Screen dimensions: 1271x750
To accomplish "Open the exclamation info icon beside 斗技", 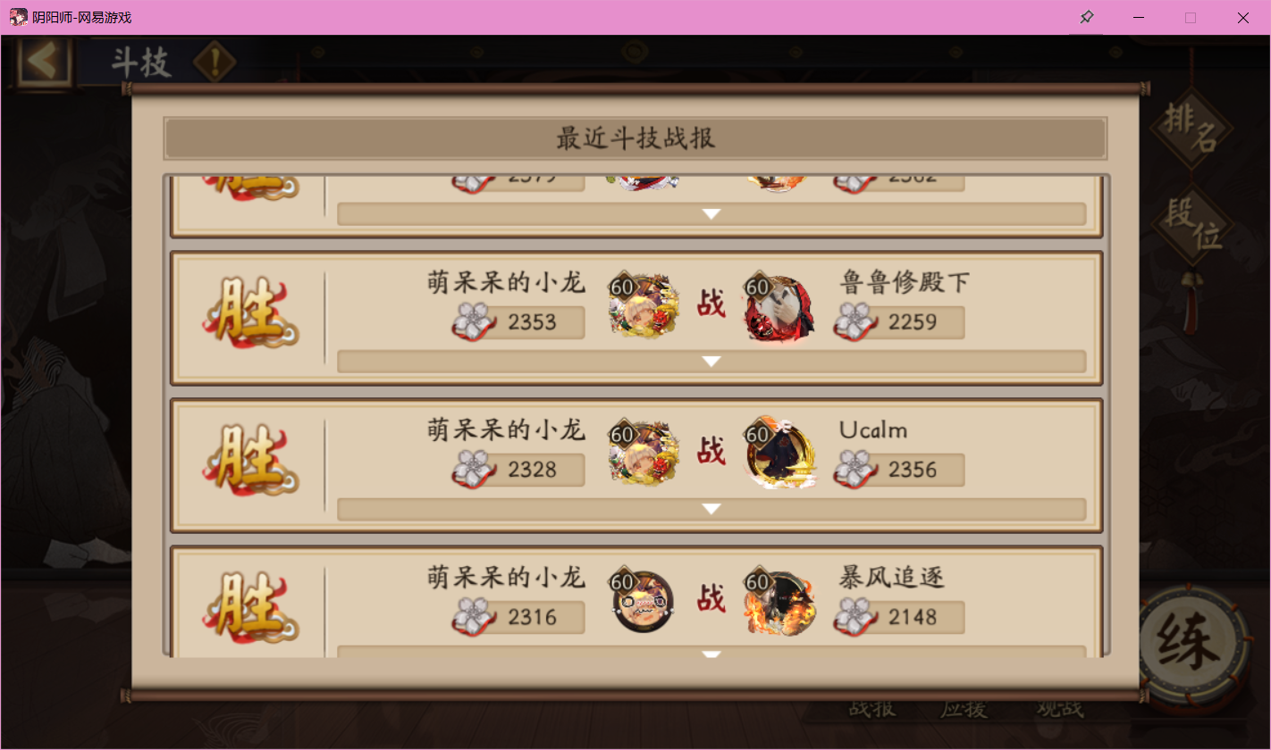I will coord(215,62).
